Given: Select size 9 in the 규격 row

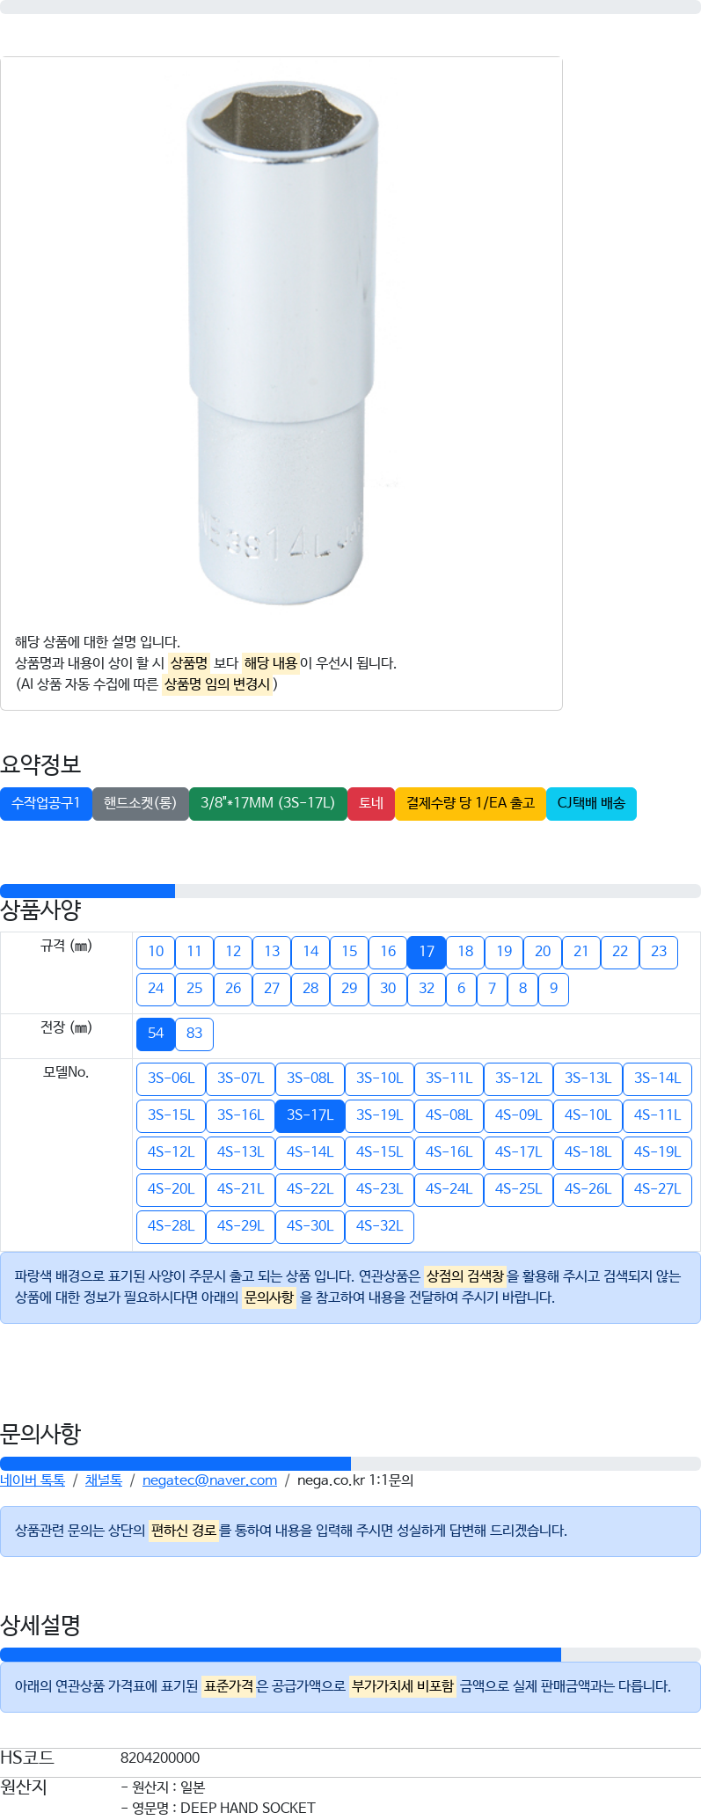Looking at the screenshot, I should click(553, 989).
